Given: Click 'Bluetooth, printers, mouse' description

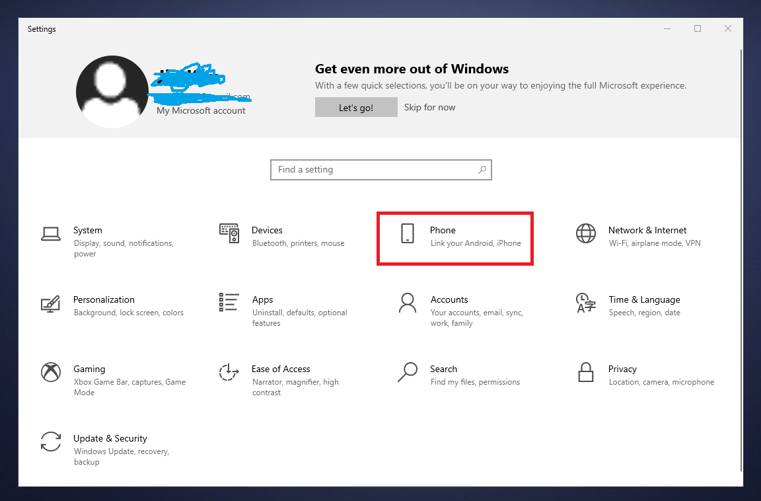Looking at the screenshot, I should 299,243.
